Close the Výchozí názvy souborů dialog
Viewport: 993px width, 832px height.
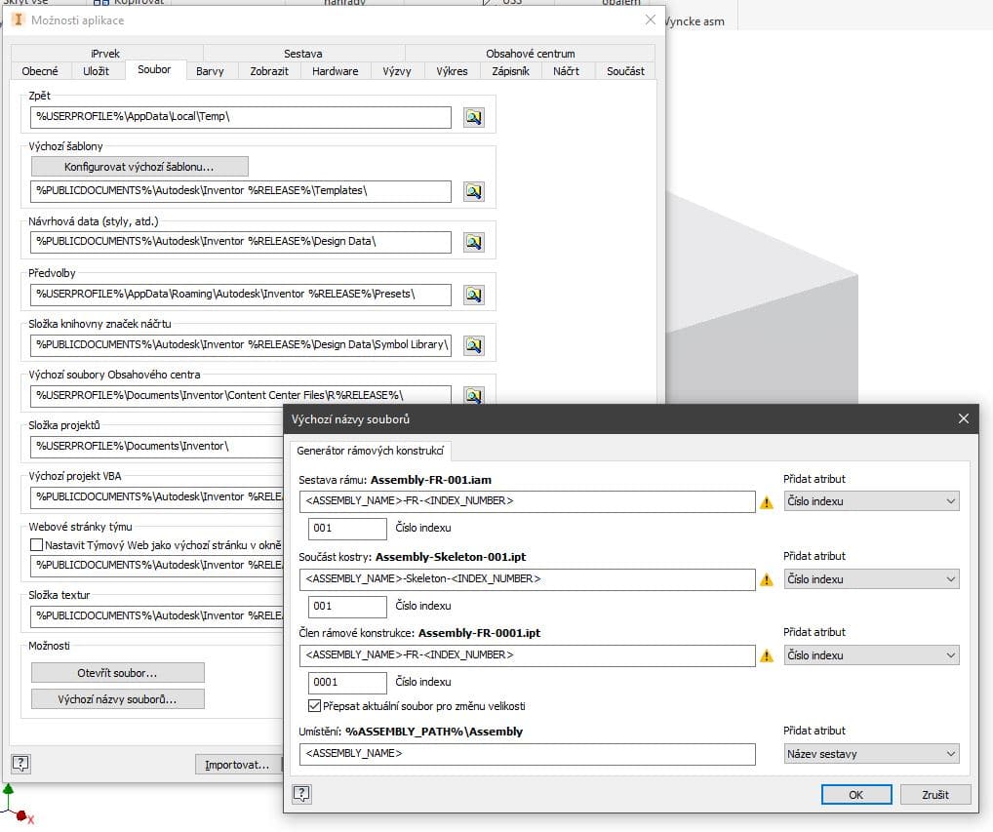pos(963,418)
